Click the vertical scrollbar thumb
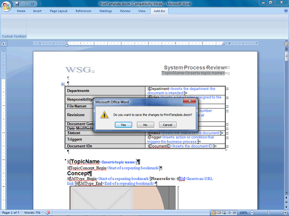The height and width of the screenshot is (216, 289). (286, 56)
